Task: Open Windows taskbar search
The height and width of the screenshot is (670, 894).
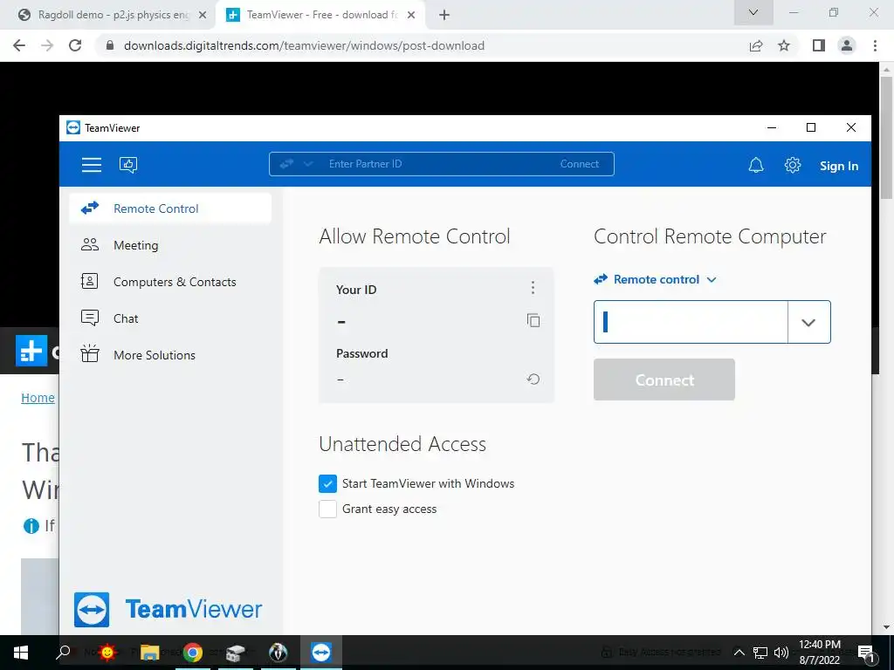Action: tap(63, 653)
